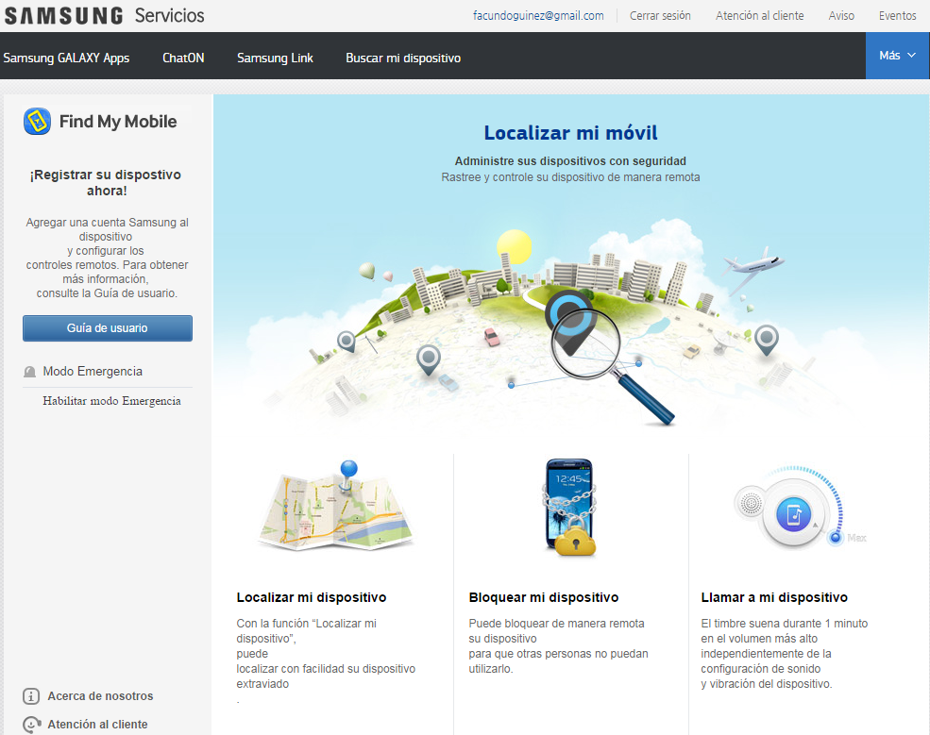Click Habilitar modo Emergencia
Screen dimensions: 930x735
click(x=111, y=401)
